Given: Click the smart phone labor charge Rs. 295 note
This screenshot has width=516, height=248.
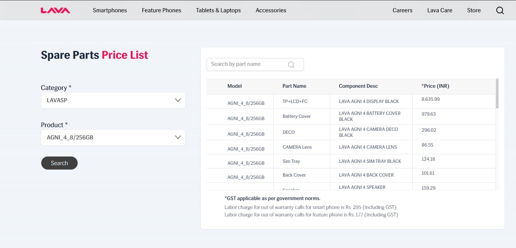Looking at the screenshot, I should [x=310, y=207].
